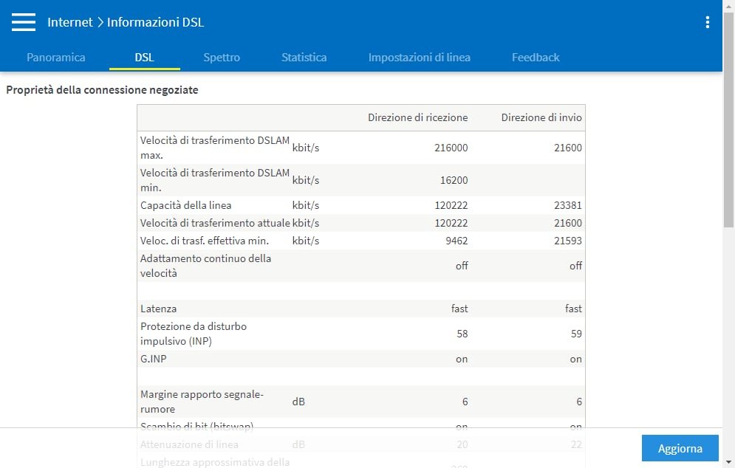Go to the Statistica tab

coord(304,57)
